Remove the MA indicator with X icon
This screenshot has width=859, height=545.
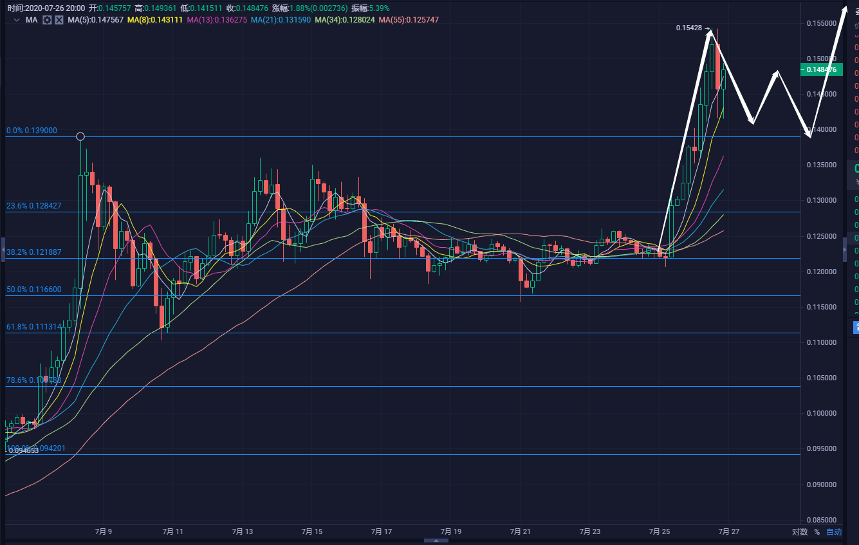(x=59, y=20)
